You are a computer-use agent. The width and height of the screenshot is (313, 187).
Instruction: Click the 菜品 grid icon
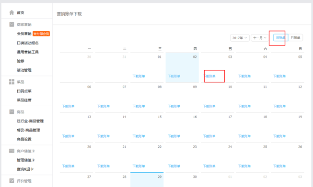pyautogui.click(x=12, y=82)
